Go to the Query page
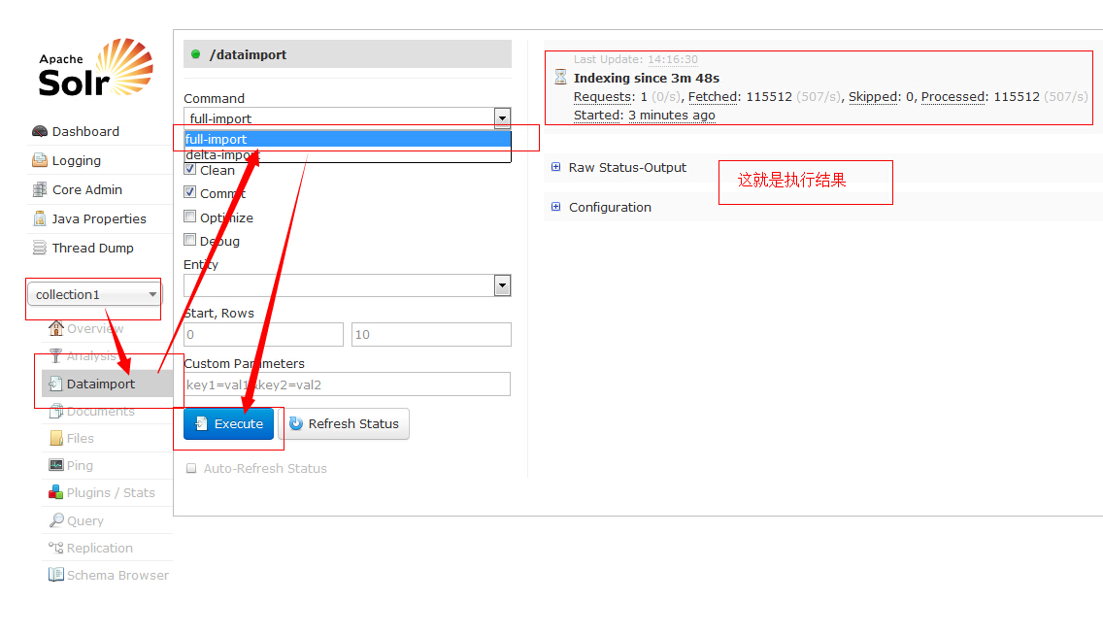This screenshot has width=1103, height=635. (x=85, y=520)
